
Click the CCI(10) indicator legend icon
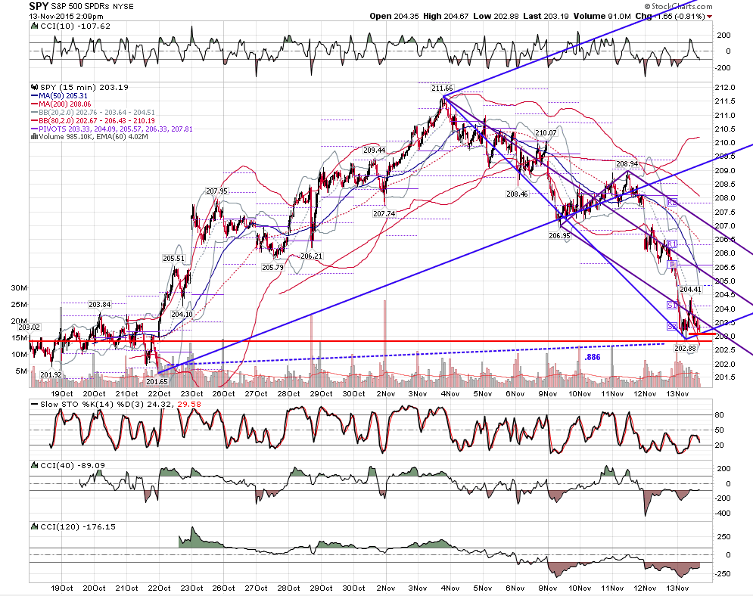tap(35, 26)
